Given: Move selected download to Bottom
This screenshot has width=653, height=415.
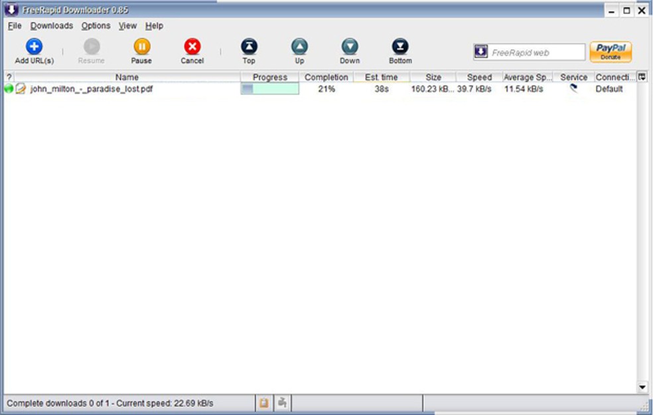Looking at the screenshot, I should 400,51.
